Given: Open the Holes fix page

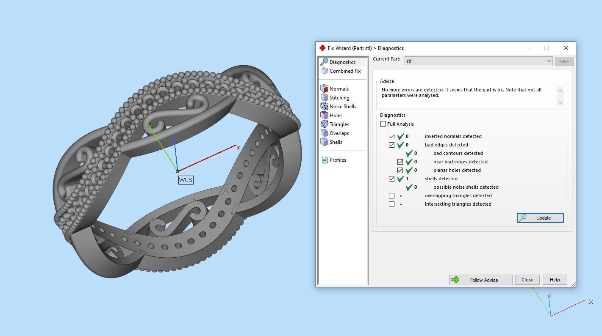Looking at the screenshot, I should (336, 116).
